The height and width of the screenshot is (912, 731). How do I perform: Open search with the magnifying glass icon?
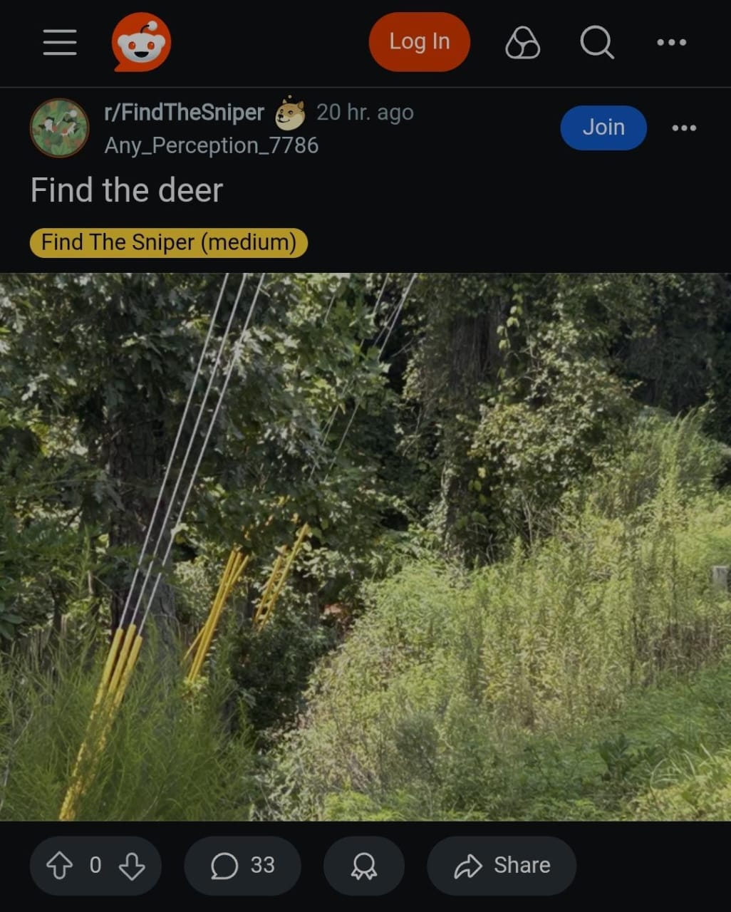(x=597, y=43)
